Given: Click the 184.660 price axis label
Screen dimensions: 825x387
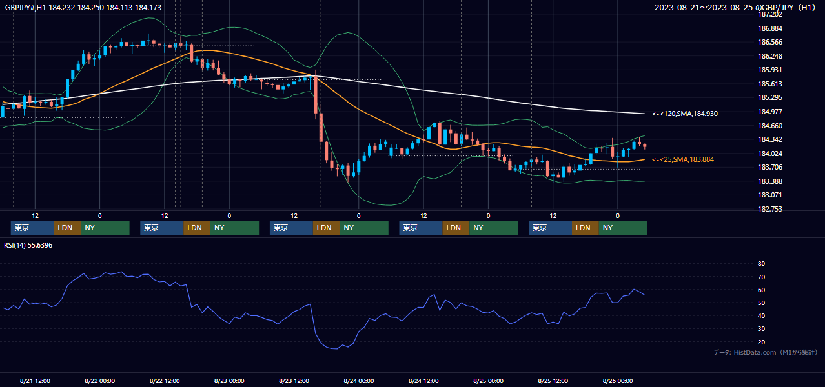Looking at the screenshot, I should 769,126.
